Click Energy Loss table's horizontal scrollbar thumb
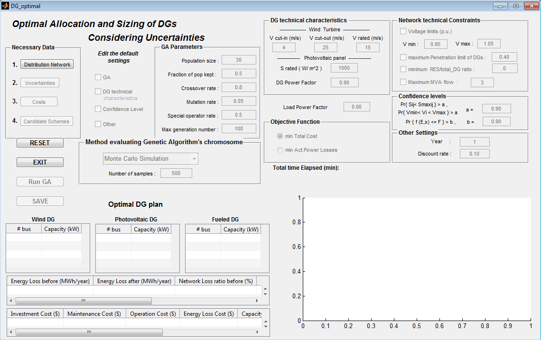This screenshot has width=541, height=340. pyautogui.click(x=84, y=301)
